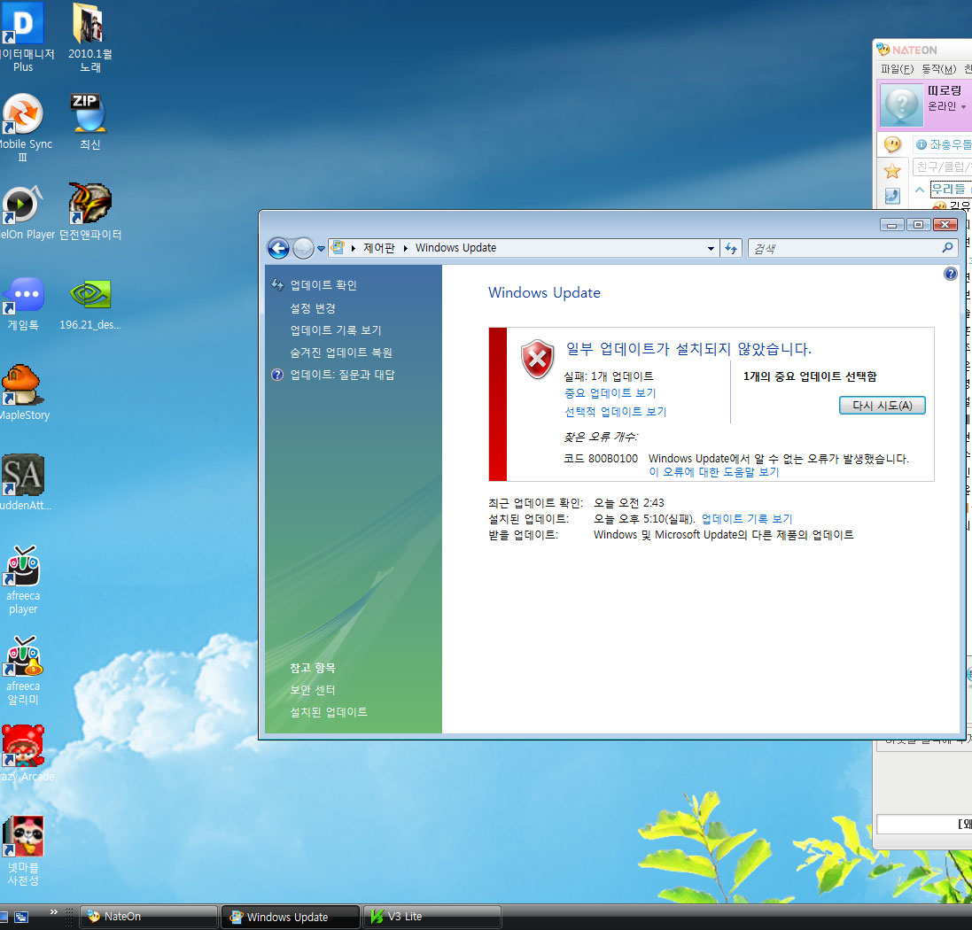Viewport: 972px width, 930px height.
Task: Click the refresh button beside the address bar
Action: click(732, 249)
